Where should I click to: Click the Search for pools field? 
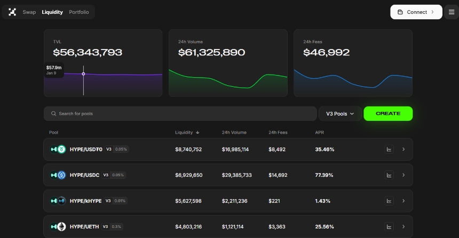pyautogui.click(x=180, y=114)
